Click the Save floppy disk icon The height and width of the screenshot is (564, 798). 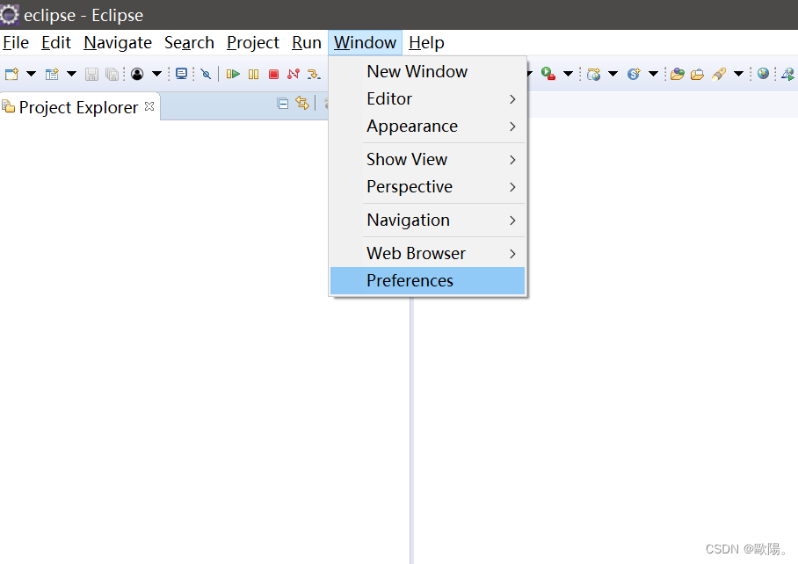91,75
